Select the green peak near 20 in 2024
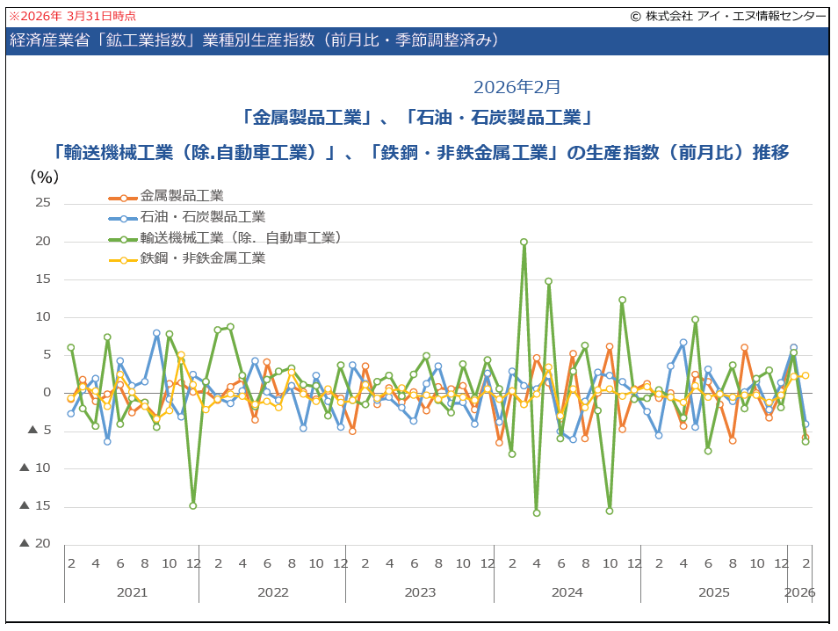 tap(524, 240)
